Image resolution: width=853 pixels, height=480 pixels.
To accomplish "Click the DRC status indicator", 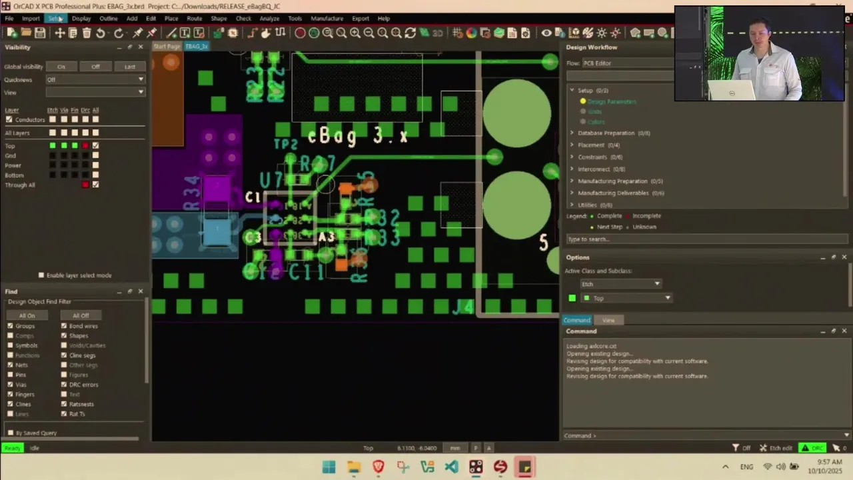I will [813, 448].
